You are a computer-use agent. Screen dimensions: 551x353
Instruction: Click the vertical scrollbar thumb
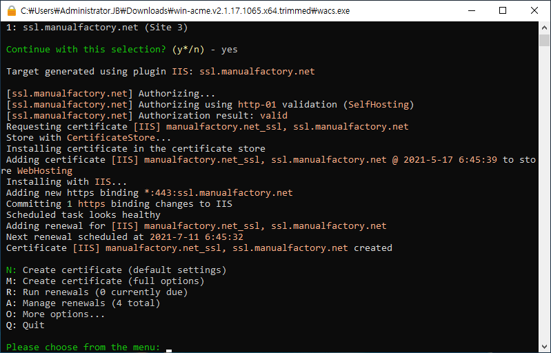[x=544, y=40]
